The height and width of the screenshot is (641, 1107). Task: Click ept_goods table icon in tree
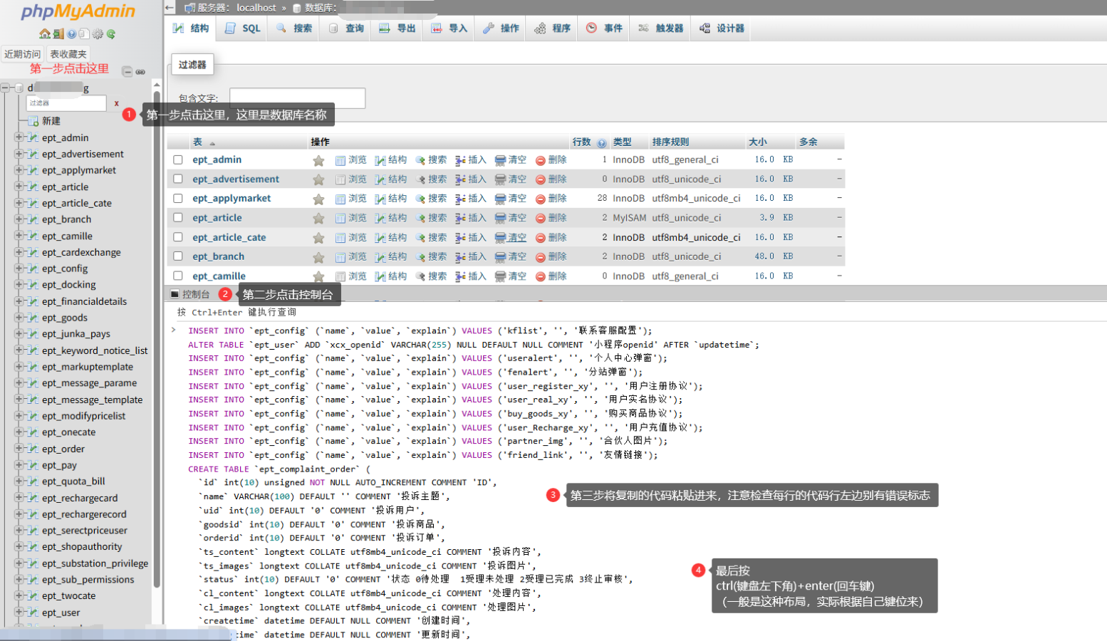[32, 318]
